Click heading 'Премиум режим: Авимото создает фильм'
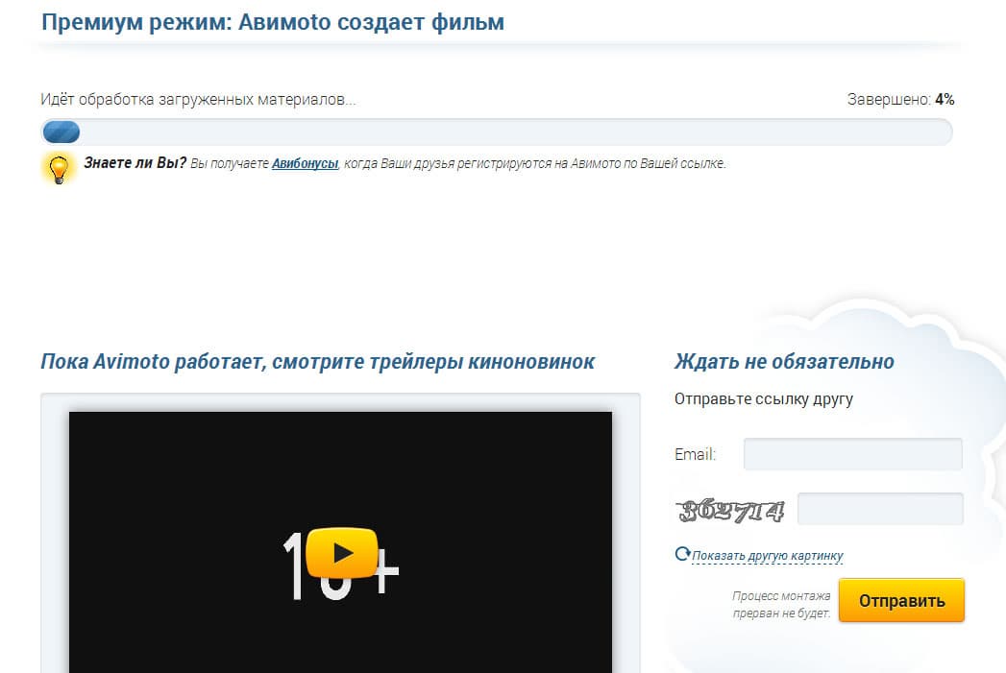This screenshot has height=673, width=1006. coord(273,22)
